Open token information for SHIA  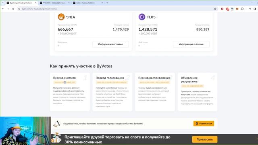tap(110, 44)
